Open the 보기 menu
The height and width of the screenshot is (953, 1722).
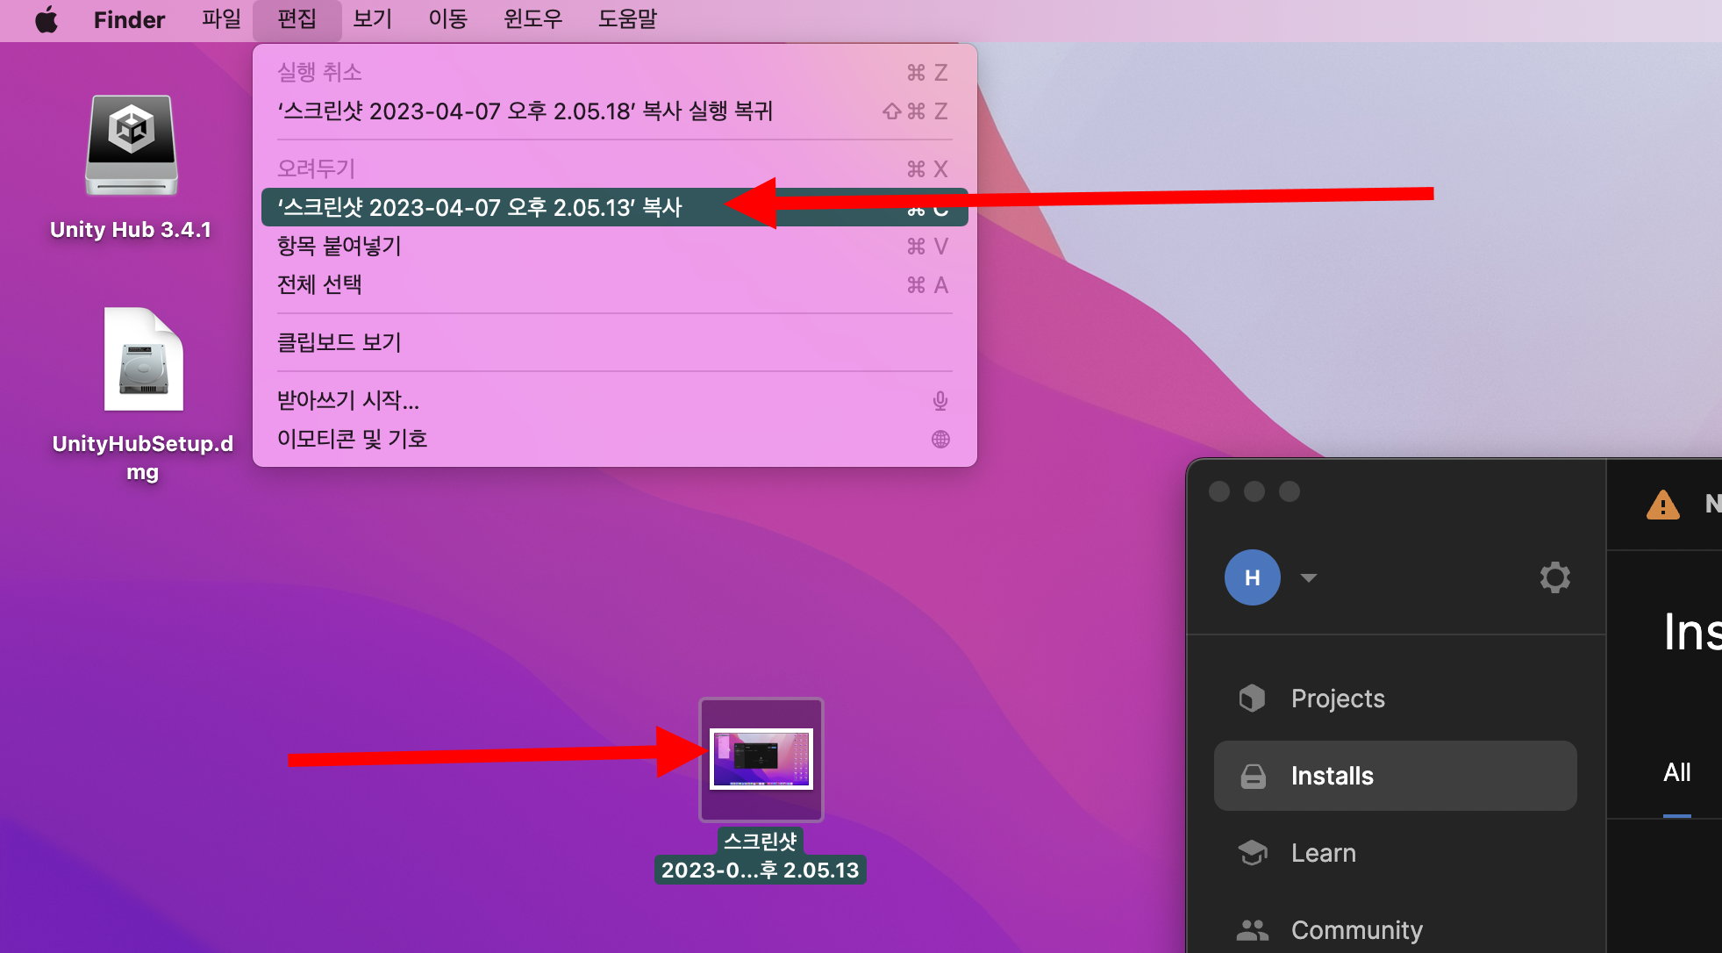tap(372, 19)
